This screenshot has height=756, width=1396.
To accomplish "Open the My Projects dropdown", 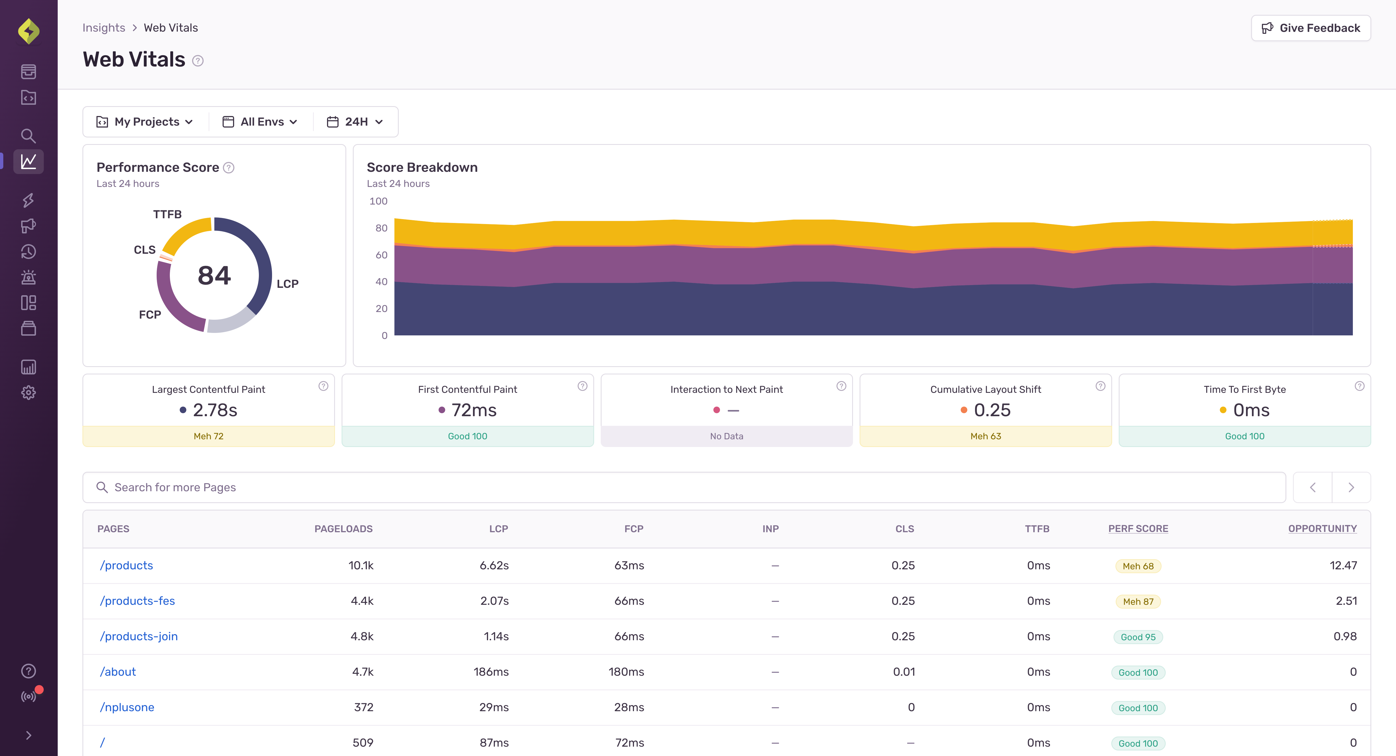I will [145, 122].
